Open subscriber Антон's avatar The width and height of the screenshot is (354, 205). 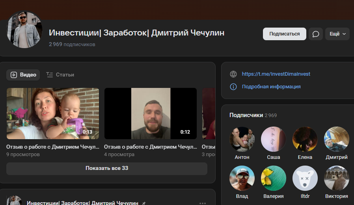click(x=242, y=139)
